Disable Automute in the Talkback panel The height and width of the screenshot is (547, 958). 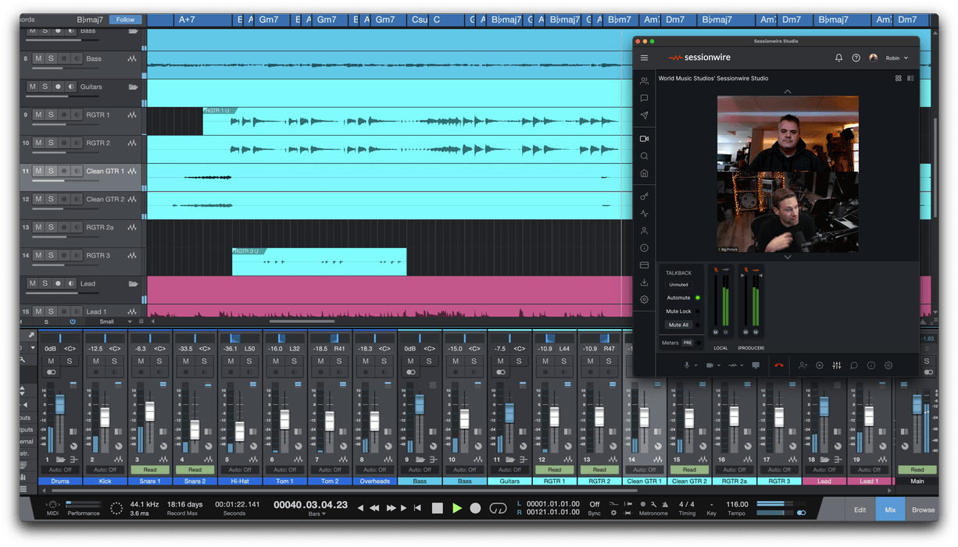pyautogui.click(x=697, y=298)
